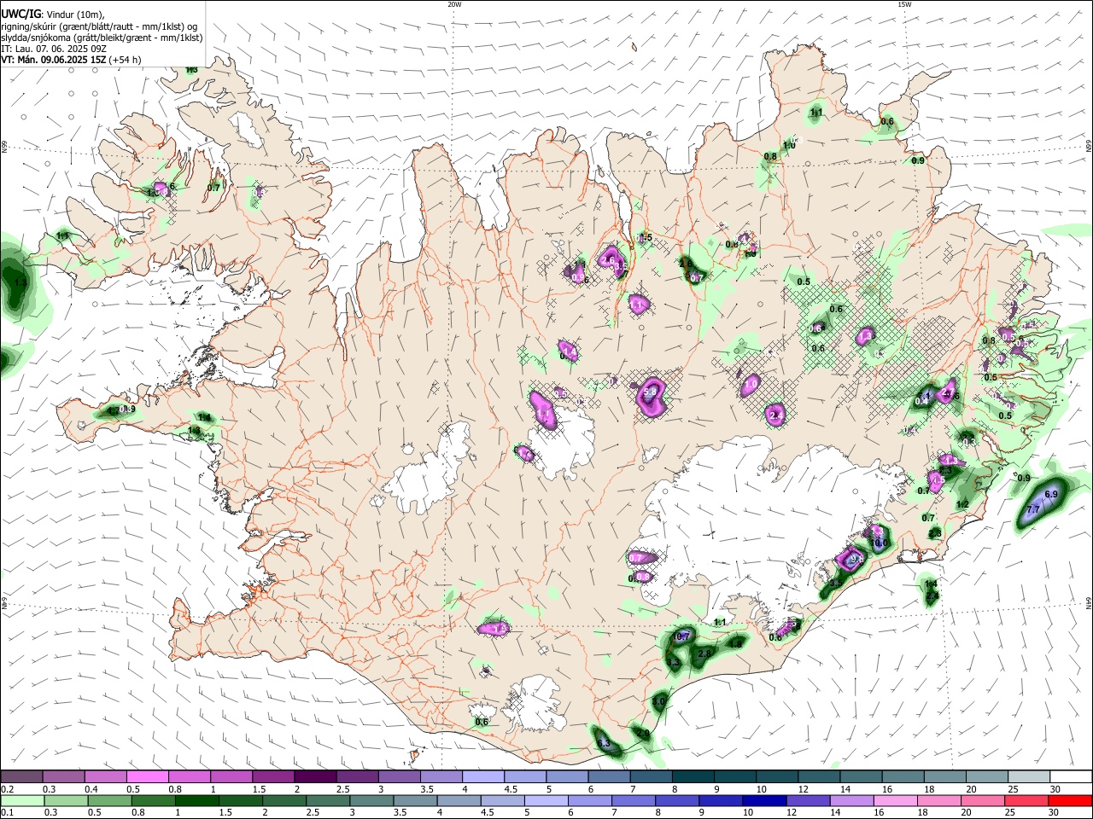The height and width of the screenshot is (819, 1093).
Task: Click the '2.4' snow value marker
Action: pos(776,415)
